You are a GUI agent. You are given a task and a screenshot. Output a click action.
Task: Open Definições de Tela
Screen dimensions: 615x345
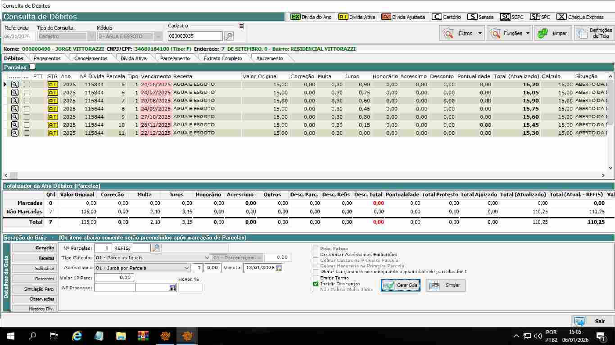point(594,33)
